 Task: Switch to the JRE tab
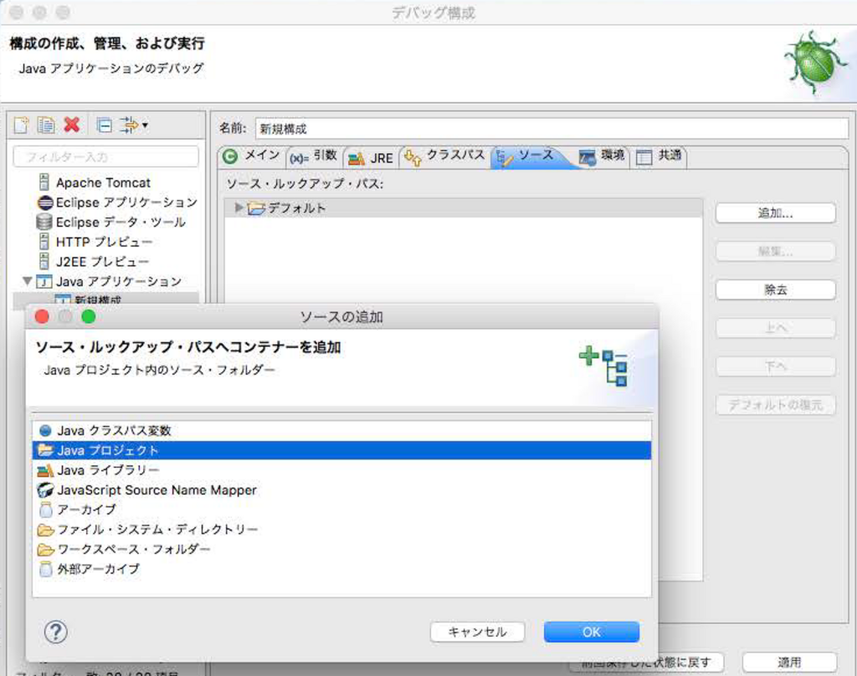[x=370, y=158]
